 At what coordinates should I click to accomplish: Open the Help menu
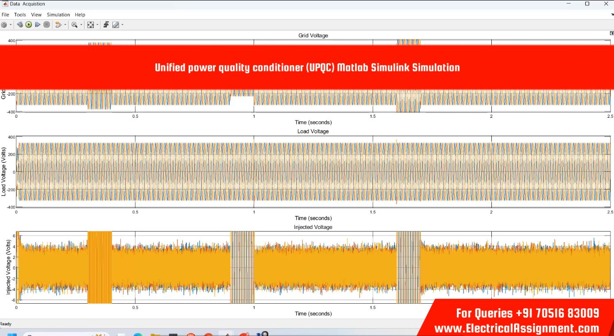tap(80, 15)
